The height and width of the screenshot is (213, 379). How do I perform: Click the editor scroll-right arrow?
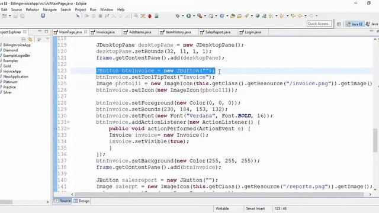[x=370, y=195]
